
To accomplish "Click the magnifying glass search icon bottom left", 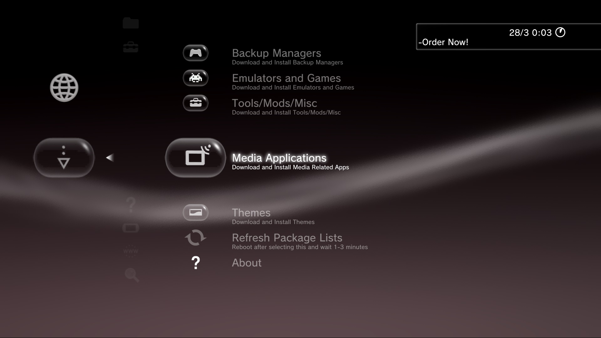I will click(131, 275).
